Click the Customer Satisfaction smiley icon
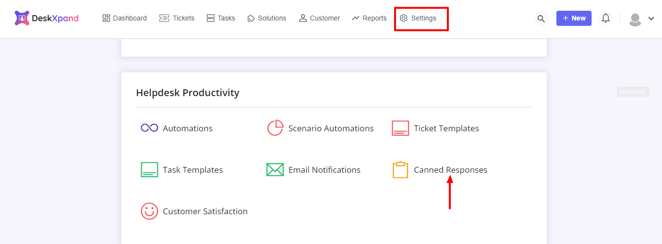Screen dimensions: 662x244 [x=149, y=211]
